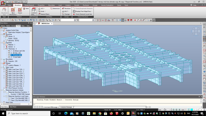Open the UCS dropdown

pos(41,9)
